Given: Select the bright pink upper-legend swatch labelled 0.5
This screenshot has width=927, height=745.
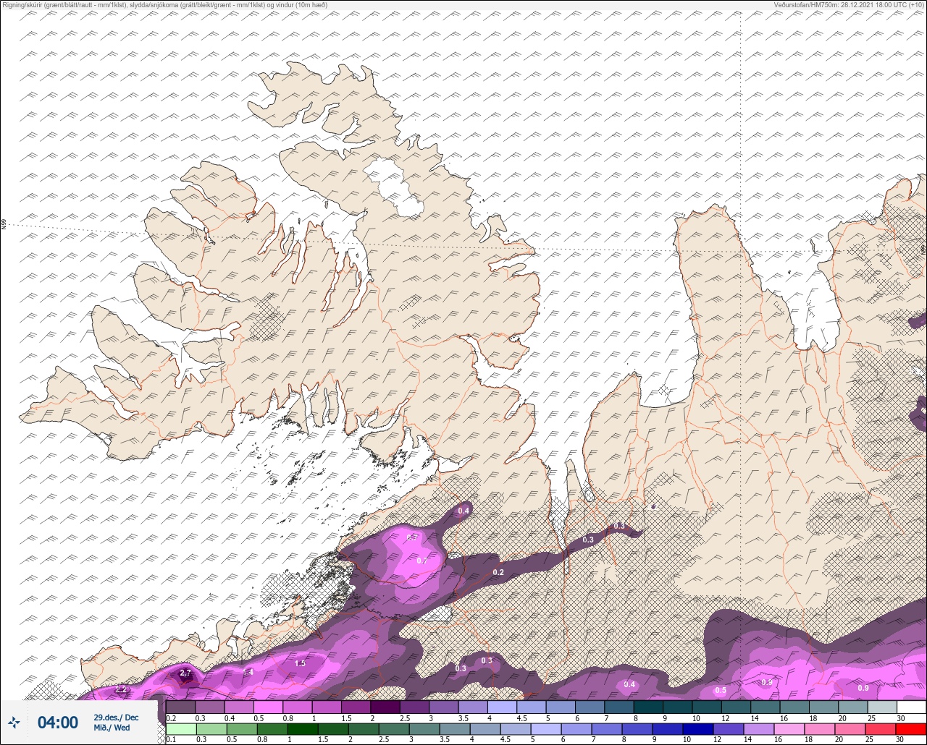Looking at the screenshot, I should click(x=269, y=707).
